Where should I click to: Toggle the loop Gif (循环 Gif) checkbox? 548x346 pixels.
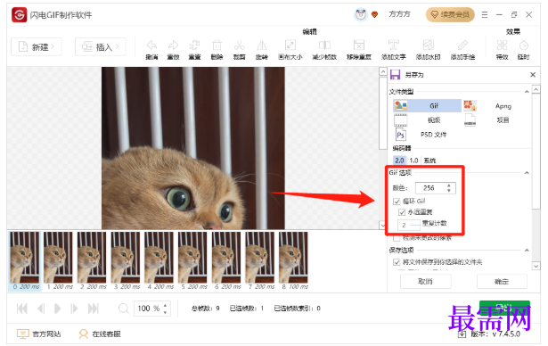(397, 202)
